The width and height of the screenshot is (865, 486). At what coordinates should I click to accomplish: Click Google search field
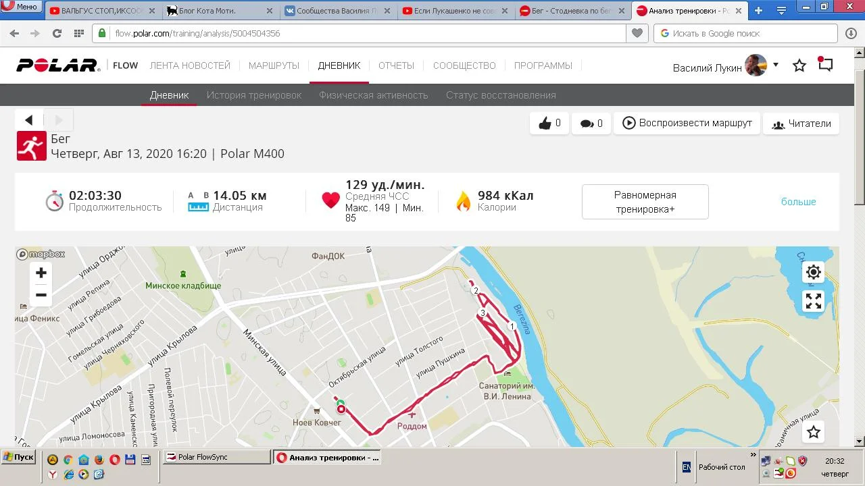click(746, 33)
